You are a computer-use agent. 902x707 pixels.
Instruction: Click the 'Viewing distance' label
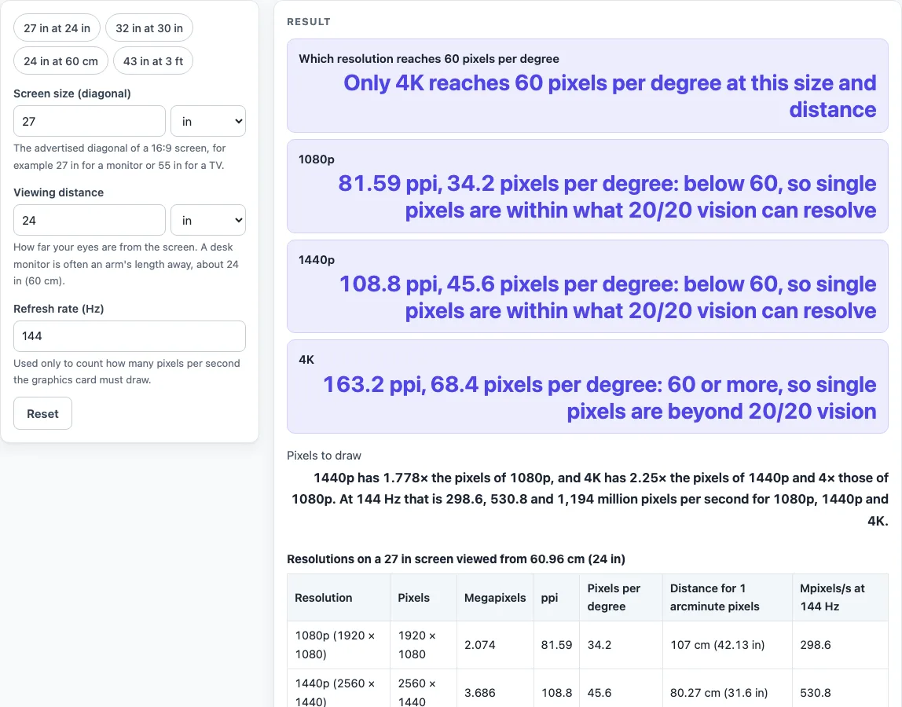pos(59,192)
